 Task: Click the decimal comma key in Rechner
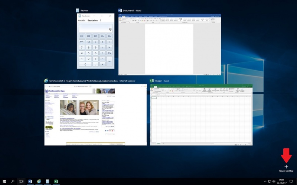[x=95, y=64]
